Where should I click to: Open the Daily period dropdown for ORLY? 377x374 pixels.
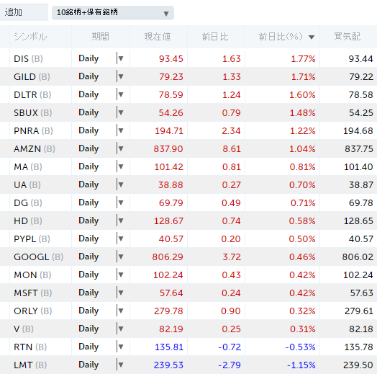pos(101,311)
